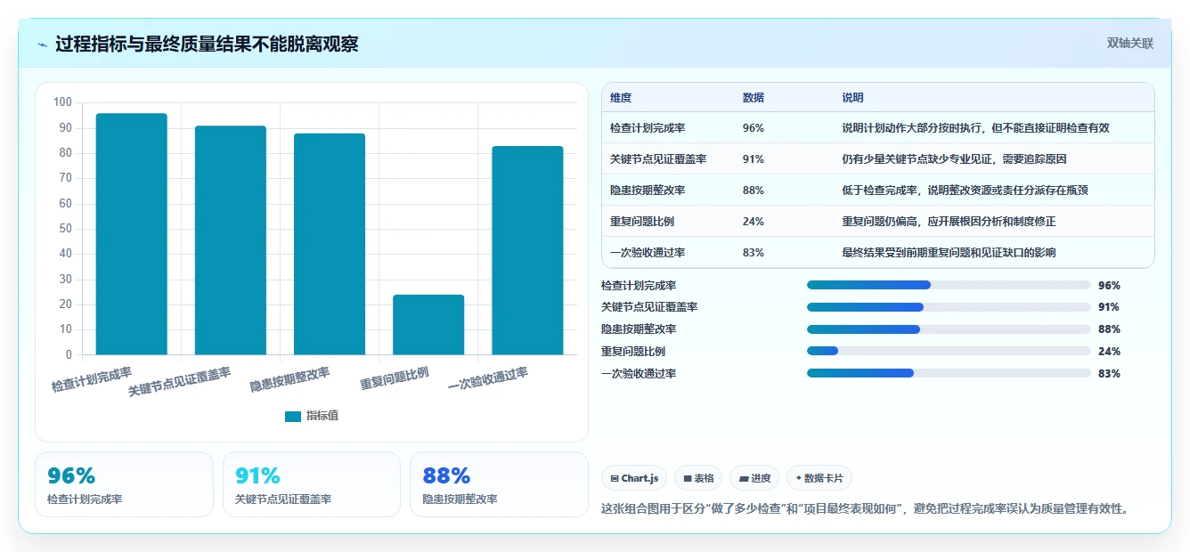1190x552 pixels.
Task: Click the icon inside the 进度 tag
Action: tap(744, 479)
